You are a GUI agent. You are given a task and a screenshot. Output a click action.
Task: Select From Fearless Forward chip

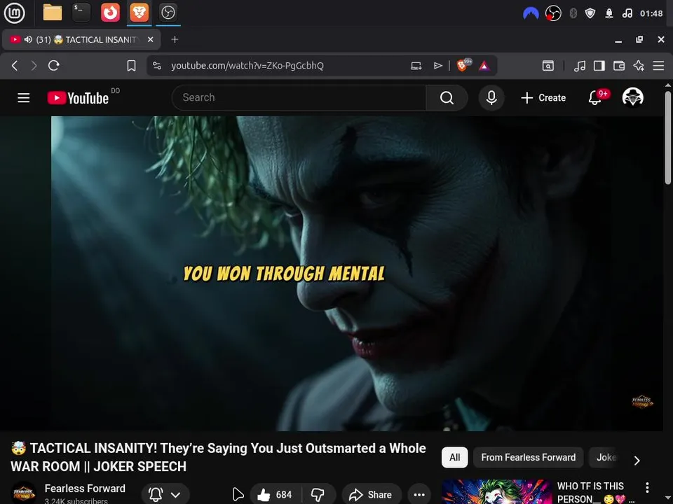pyautogui.click(x=529, y=457)
